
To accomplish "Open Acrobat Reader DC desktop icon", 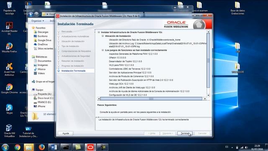I will click(9, 29).
